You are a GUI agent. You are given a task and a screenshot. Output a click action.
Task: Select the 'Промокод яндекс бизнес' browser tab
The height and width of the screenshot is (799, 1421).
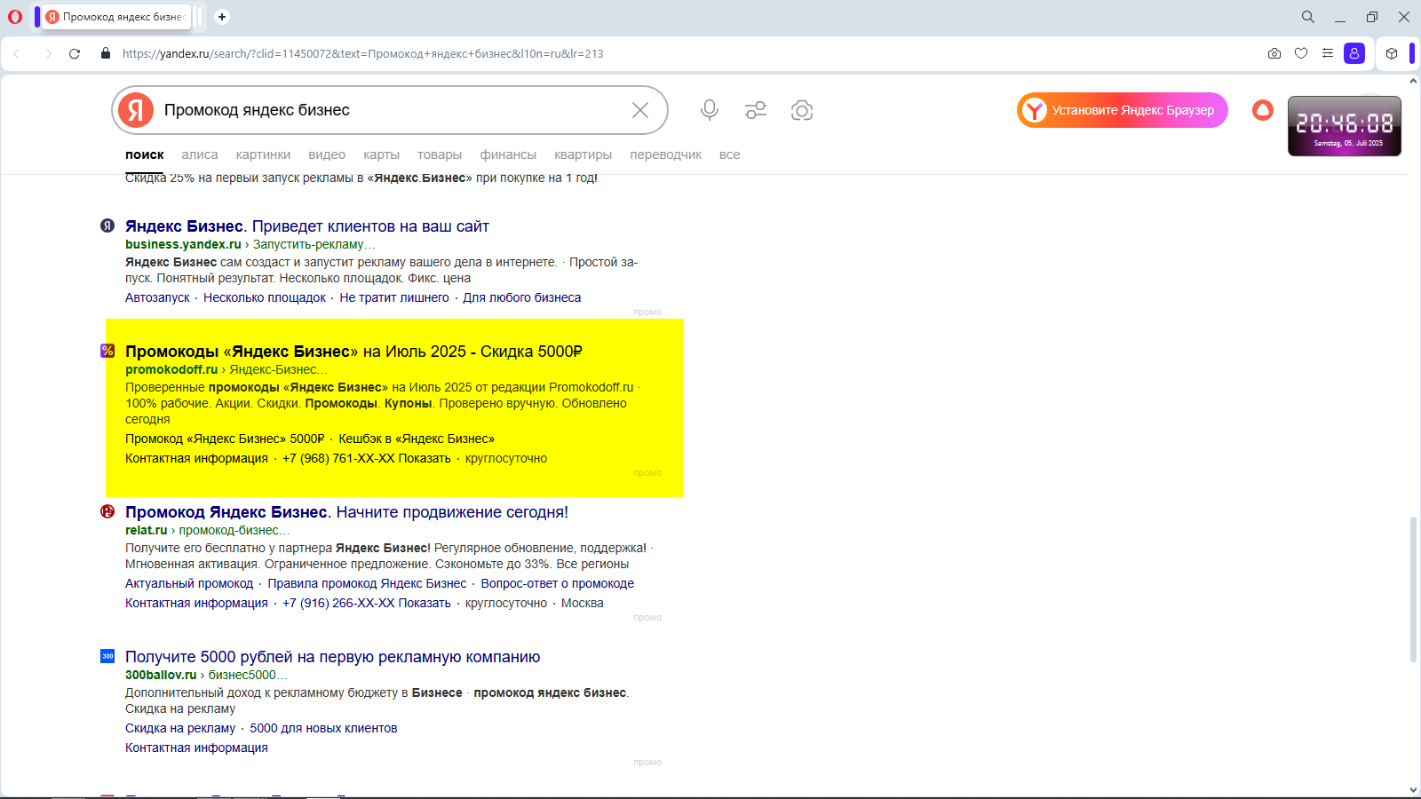point(115,17)
